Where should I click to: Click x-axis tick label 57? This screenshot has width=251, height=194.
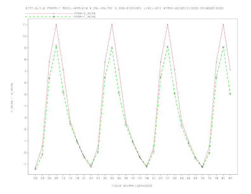[x=168, y=178]
